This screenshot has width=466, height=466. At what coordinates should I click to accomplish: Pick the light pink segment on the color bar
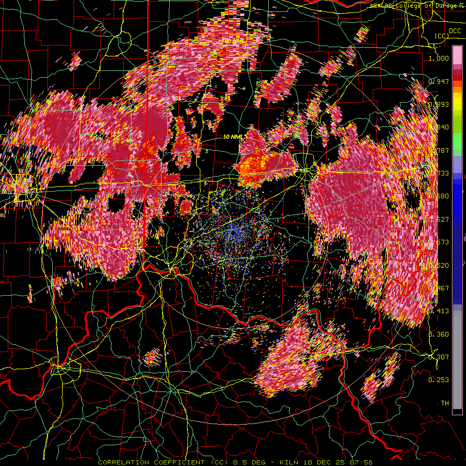(457, 55)
